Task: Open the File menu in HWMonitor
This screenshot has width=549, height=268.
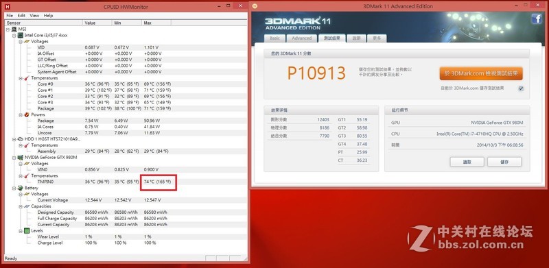Action: [10, 16]
